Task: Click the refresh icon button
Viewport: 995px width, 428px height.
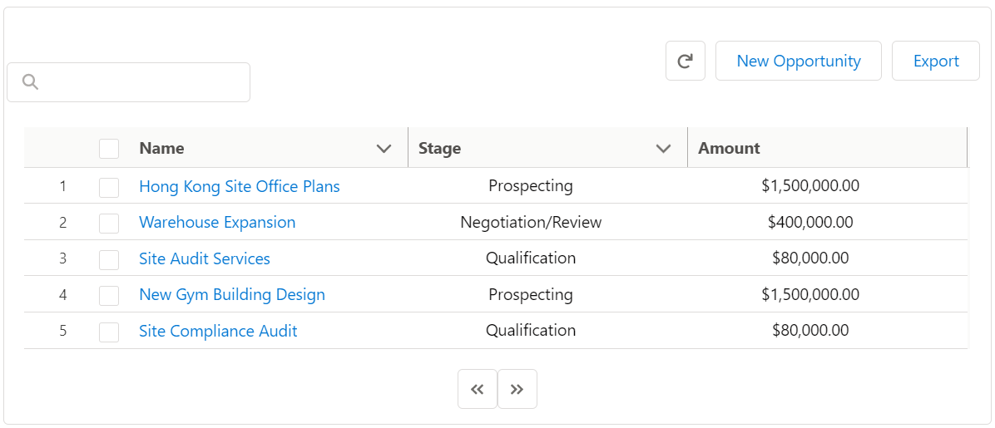Action: (686, 61)
